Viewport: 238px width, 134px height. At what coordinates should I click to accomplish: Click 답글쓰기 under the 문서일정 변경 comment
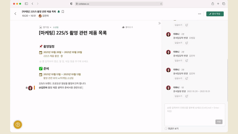pos(178,96)
